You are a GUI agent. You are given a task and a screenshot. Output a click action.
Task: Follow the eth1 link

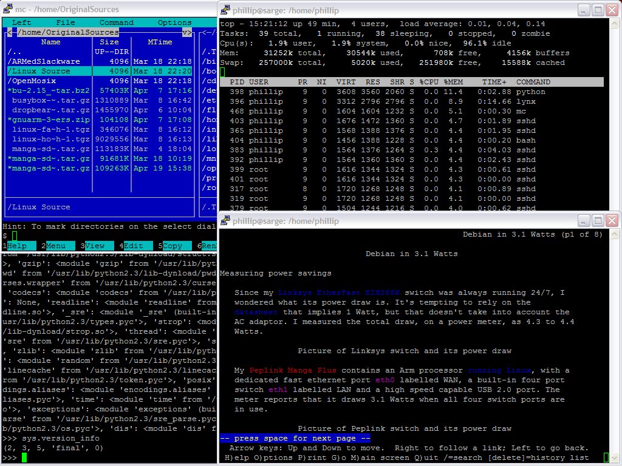[278, 390]
